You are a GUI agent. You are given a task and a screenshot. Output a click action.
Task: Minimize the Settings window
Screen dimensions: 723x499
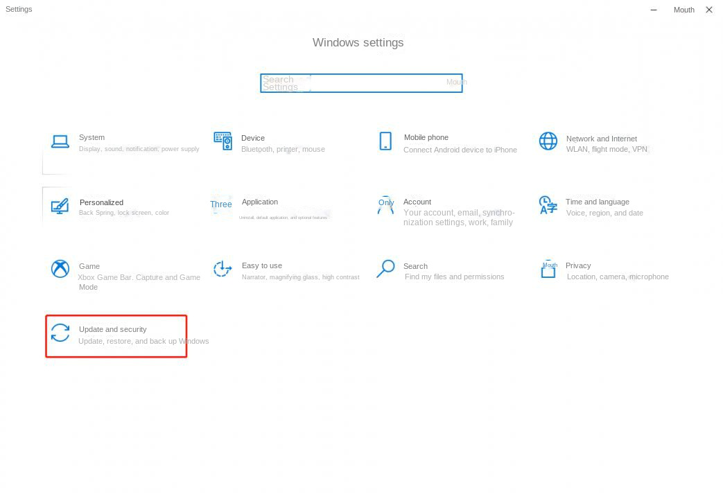pos(652,10)
